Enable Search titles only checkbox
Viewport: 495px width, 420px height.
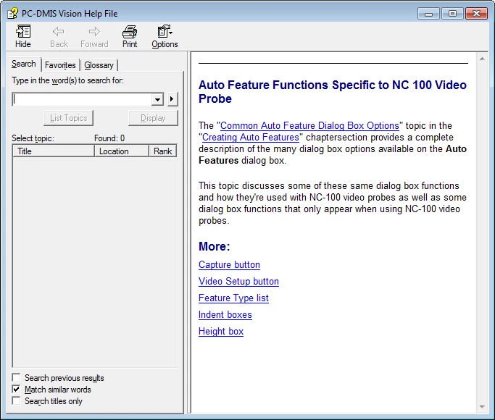pyautogui.click(x=16, y=400)
